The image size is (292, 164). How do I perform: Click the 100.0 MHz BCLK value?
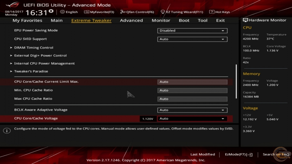[x=251, y=51]
